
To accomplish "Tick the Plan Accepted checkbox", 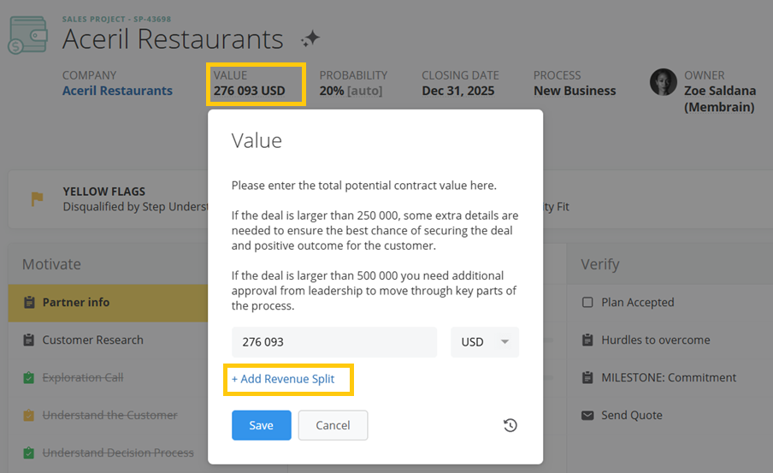I will (587, 303).
